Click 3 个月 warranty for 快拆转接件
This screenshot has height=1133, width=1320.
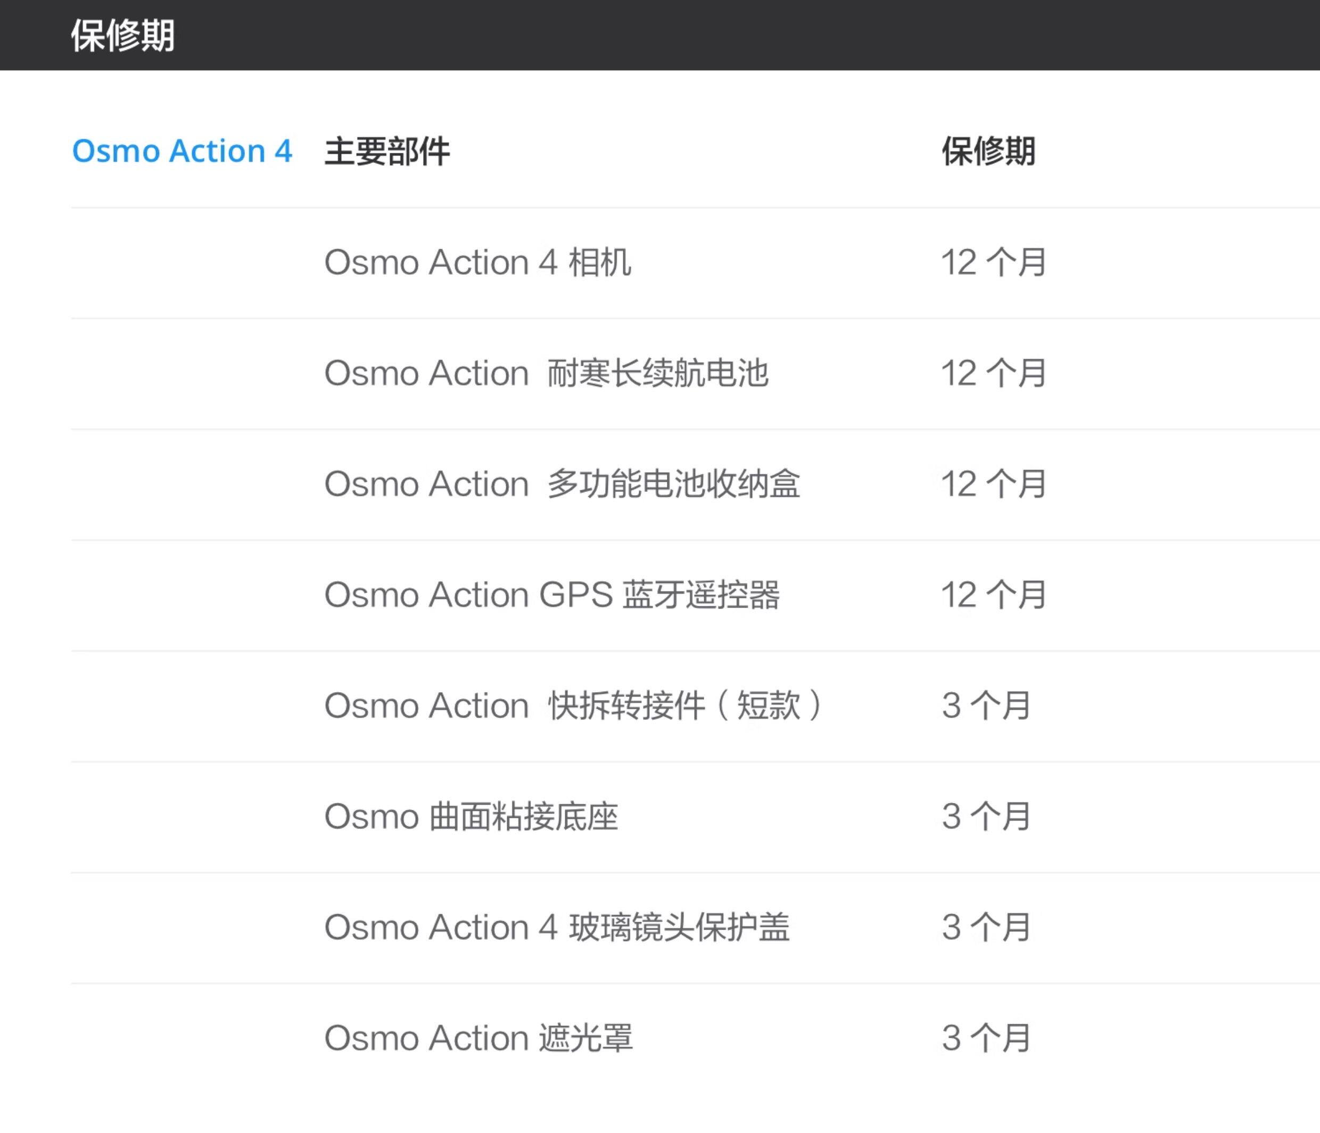pyautogui.click(x=986, y=706)
